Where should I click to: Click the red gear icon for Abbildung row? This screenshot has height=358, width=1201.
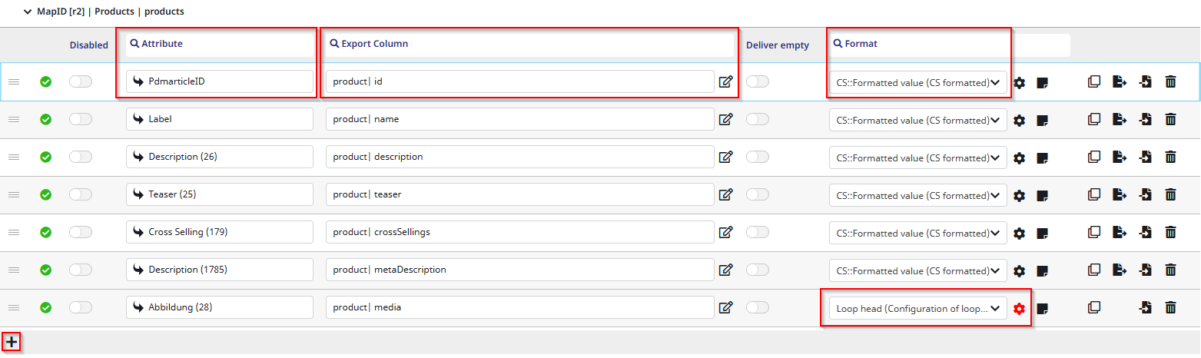pyautogui.click(x=1019, y=308)
